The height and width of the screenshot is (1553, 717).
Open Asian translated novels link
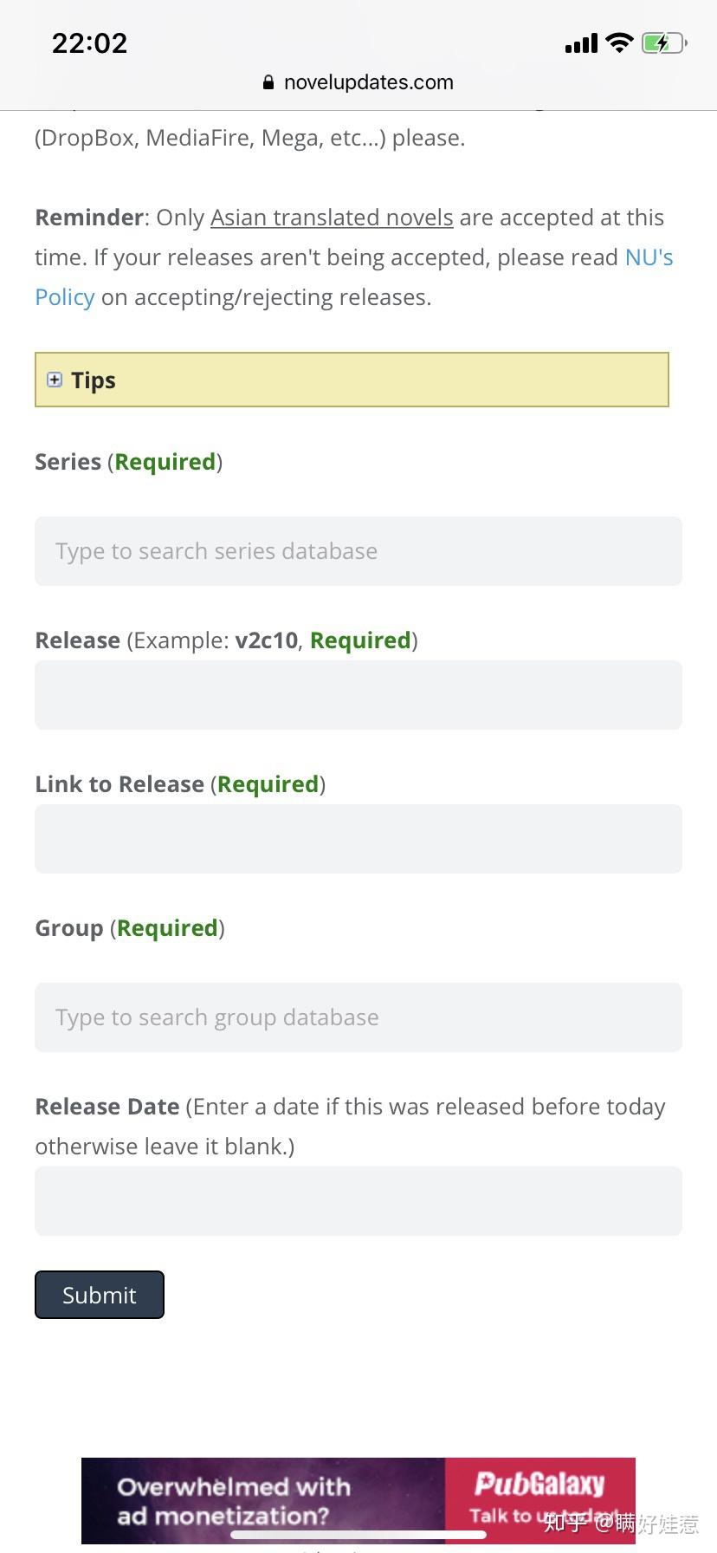pyautogui.click(x=332, y=218)
